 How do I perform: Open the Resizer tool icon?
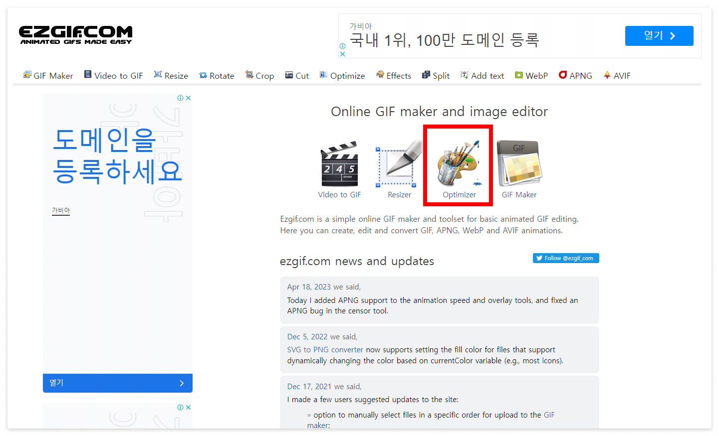[399, 163]
